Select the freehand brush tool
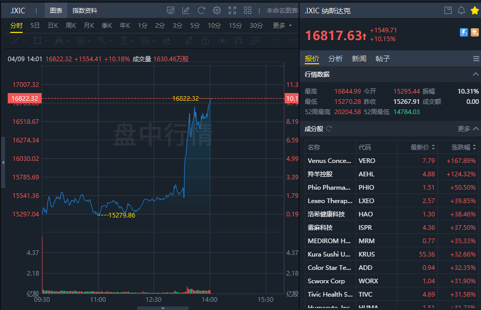The image size is (481, 310). tap(189, 41)
